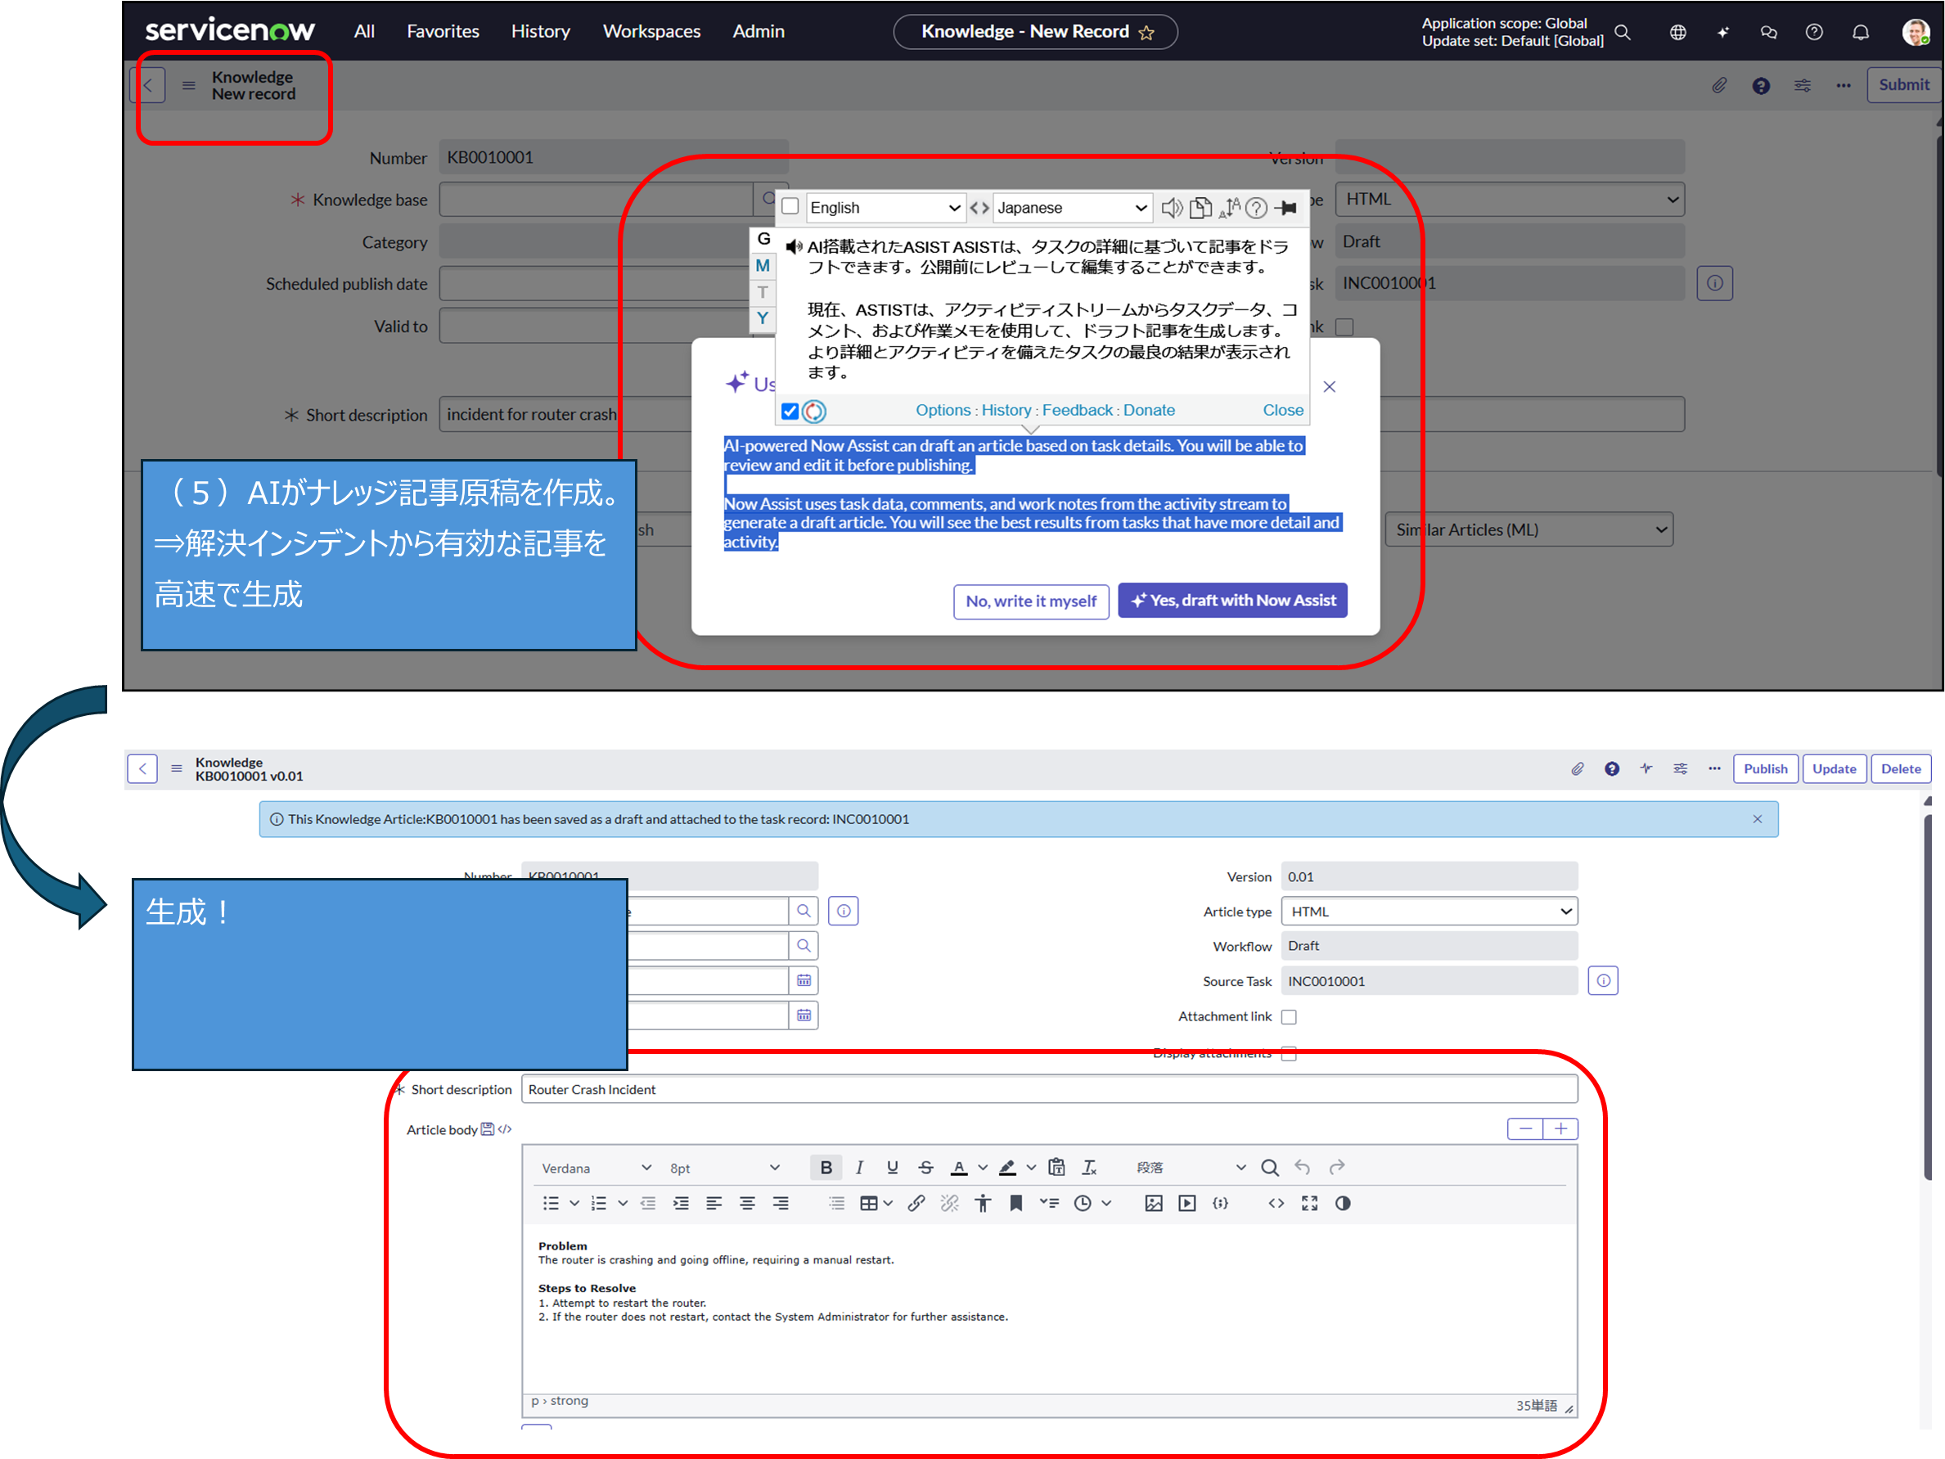Expand the Verdana font family dropdown
This screenshot has height=1459, width=1945.
tap(597, 1168)
